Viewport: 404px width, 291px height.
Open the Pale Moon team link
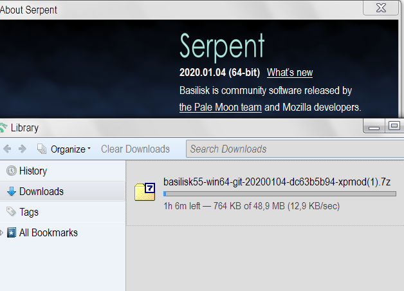tap(221, 108)
